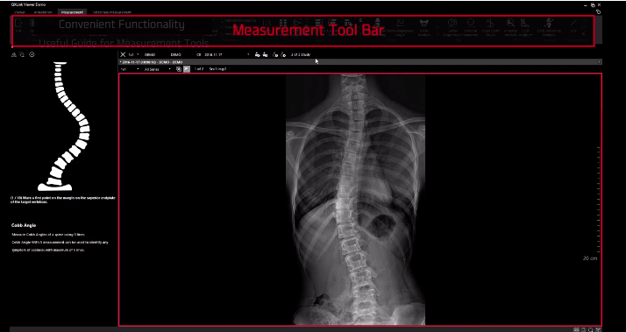
Task: Click the third study lock icon
Action: pyautogui.click(x=275, y=54)
